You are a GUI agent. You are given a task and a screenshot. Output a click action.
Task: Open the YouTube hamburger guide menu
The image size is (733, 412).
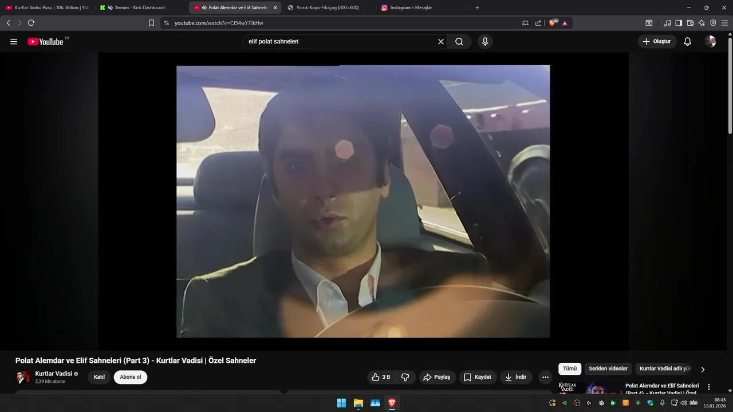click(x=14, y=42)
